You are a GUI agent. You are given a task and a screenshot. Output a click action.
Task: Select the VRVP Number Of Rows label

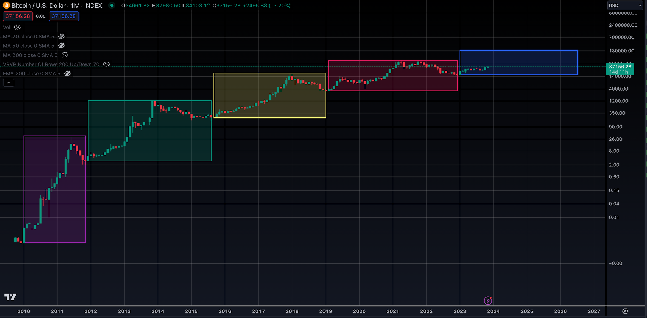[51, 64]
